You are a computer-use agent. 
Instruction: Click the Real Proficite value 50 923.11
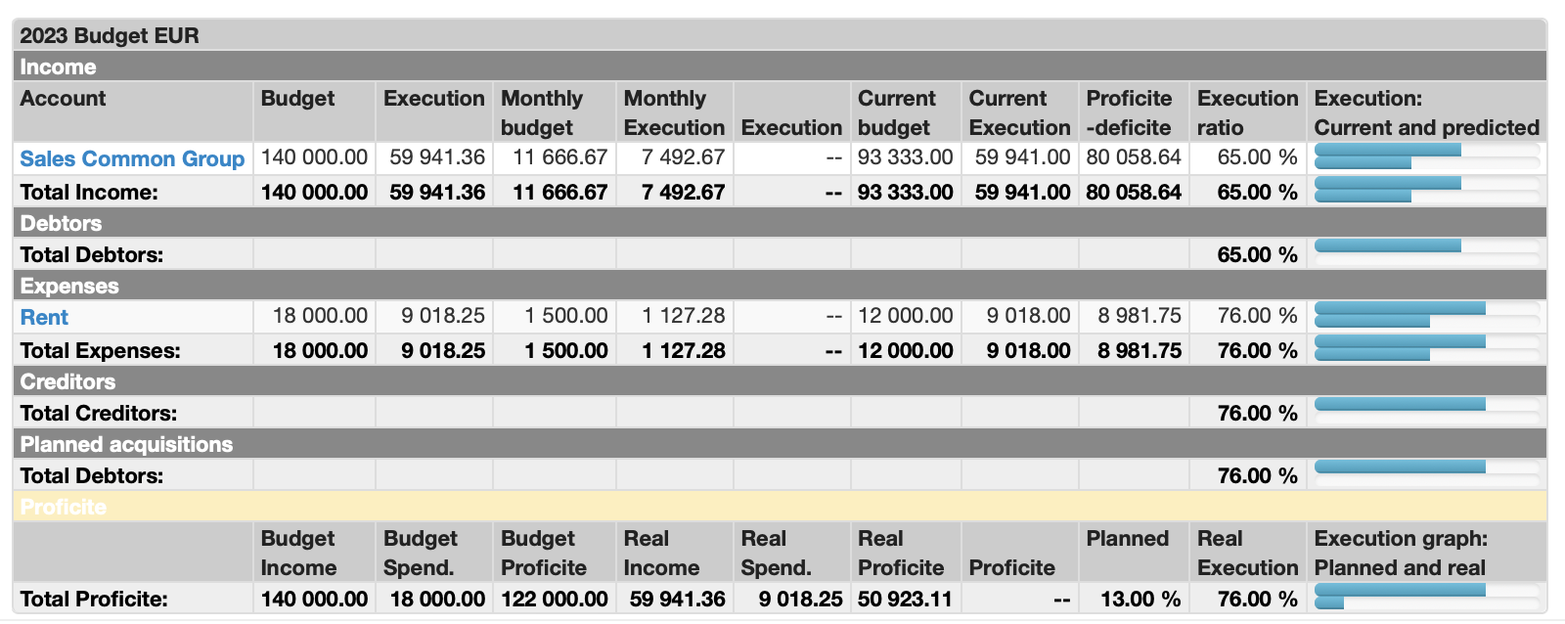point(905,599)
